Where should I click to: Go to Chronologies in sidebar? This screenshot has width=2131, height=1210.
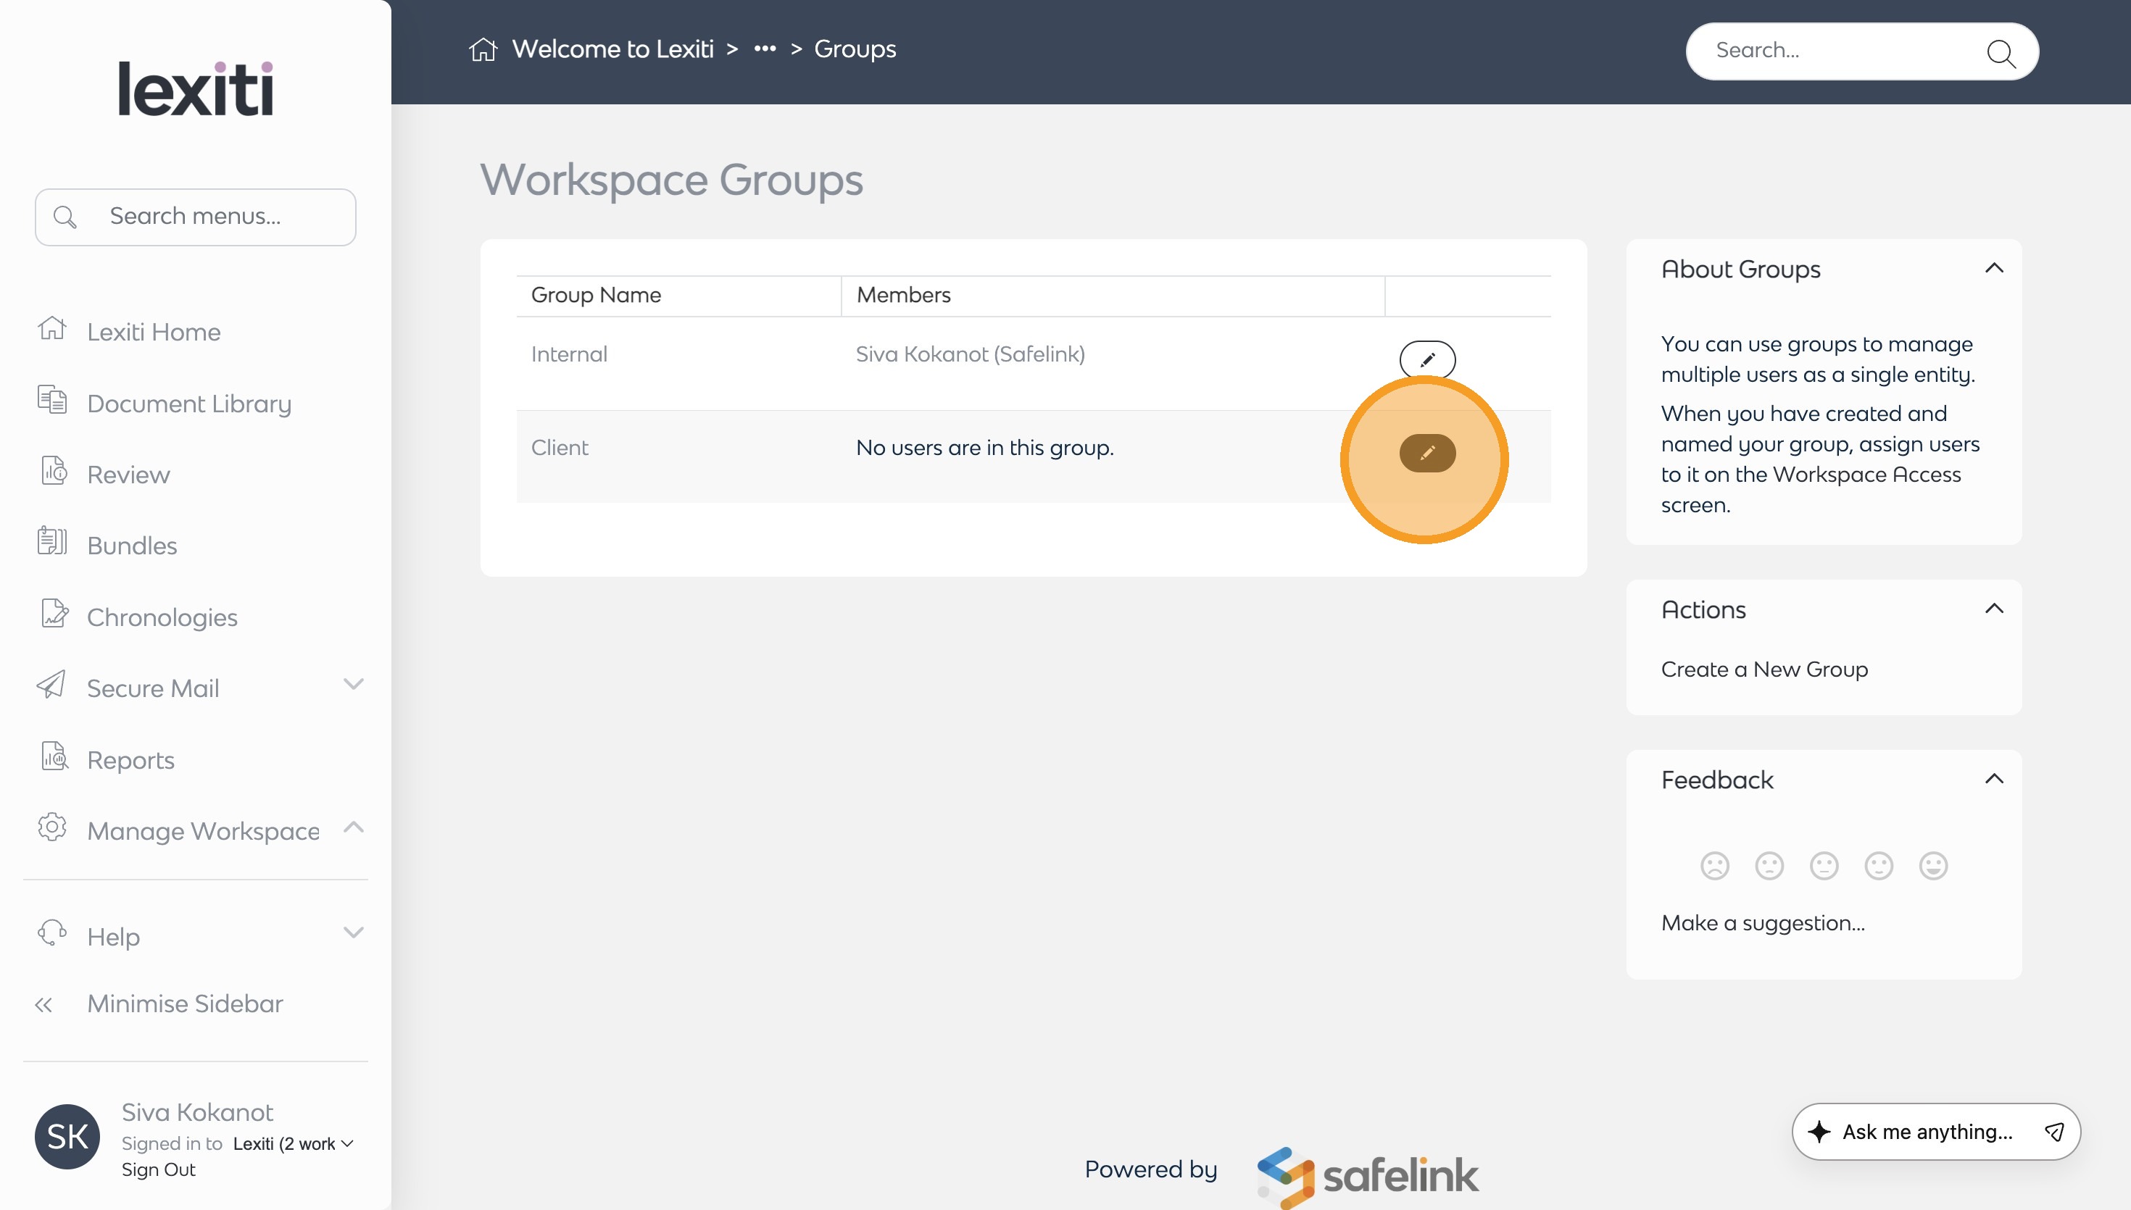coord(162,617)
